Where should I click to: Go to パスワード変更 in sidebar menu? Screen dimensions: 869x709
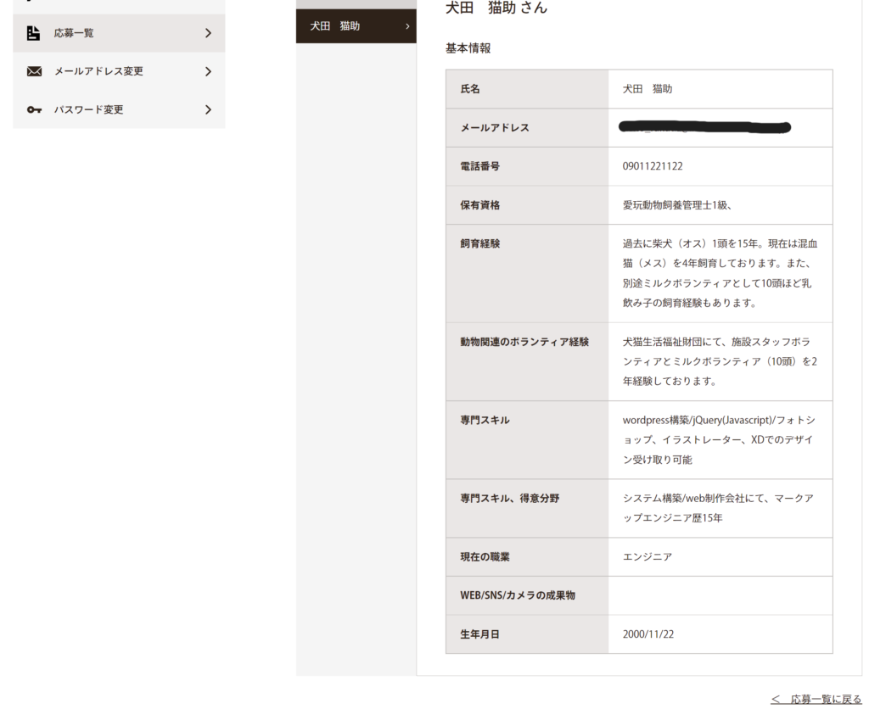coord(89,110)
